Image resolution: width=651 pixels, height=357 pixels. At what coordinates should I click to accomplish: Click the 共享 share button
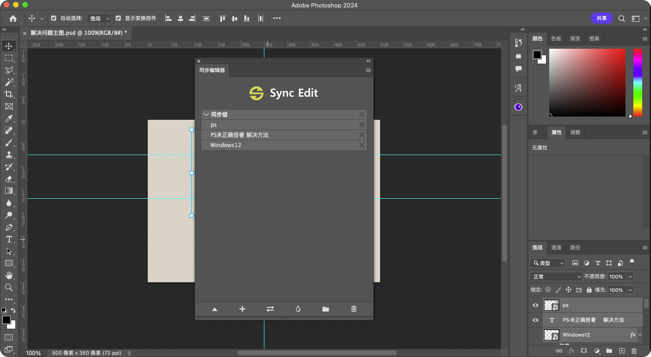click(x=602, y=18)
